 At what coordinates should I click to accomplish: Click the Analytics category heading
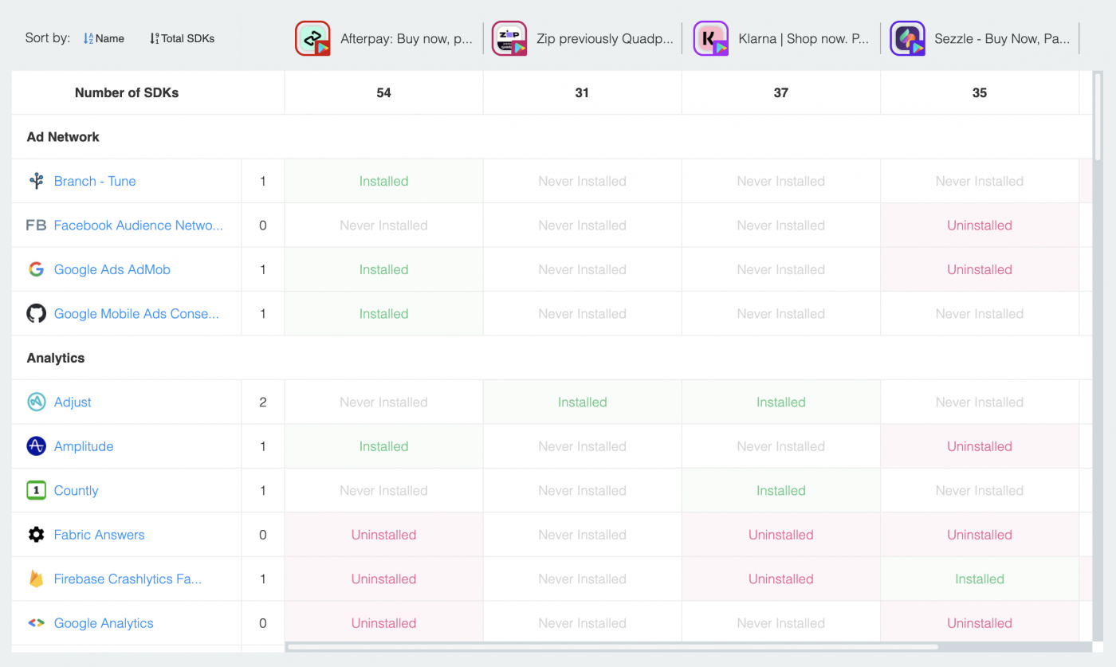point(56,358)
